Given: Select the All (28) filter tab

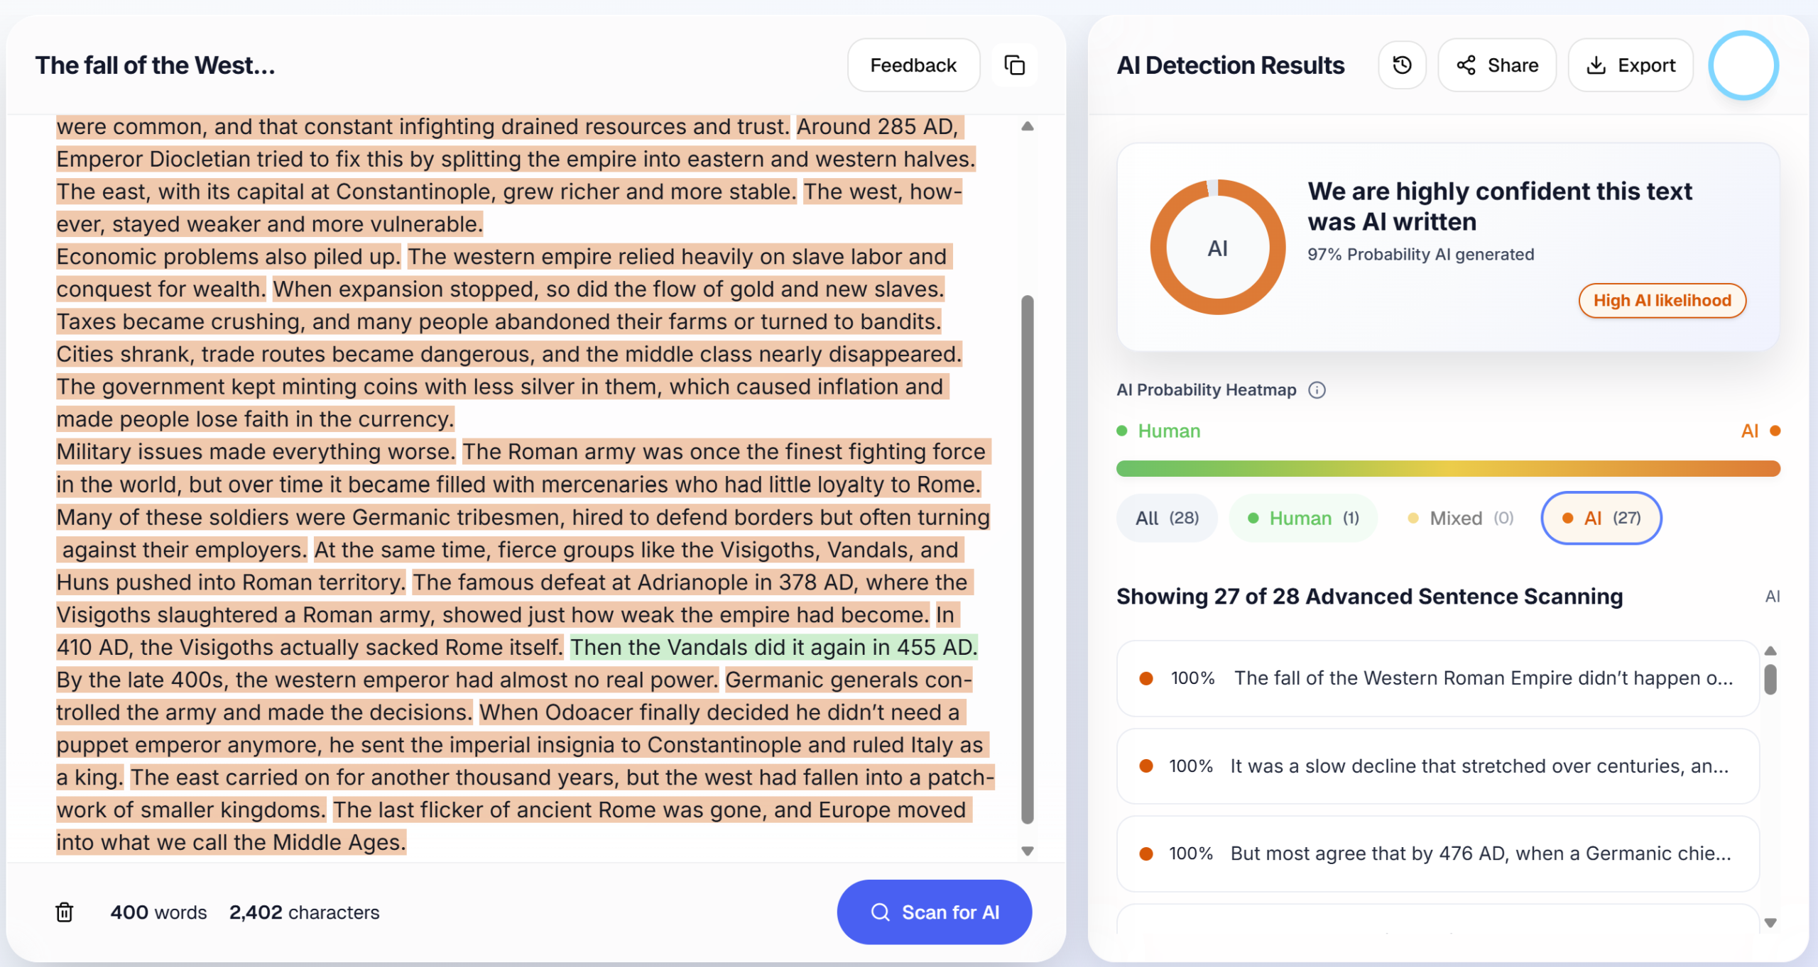Looking at the screenshot, I should tap(1167, 518).
